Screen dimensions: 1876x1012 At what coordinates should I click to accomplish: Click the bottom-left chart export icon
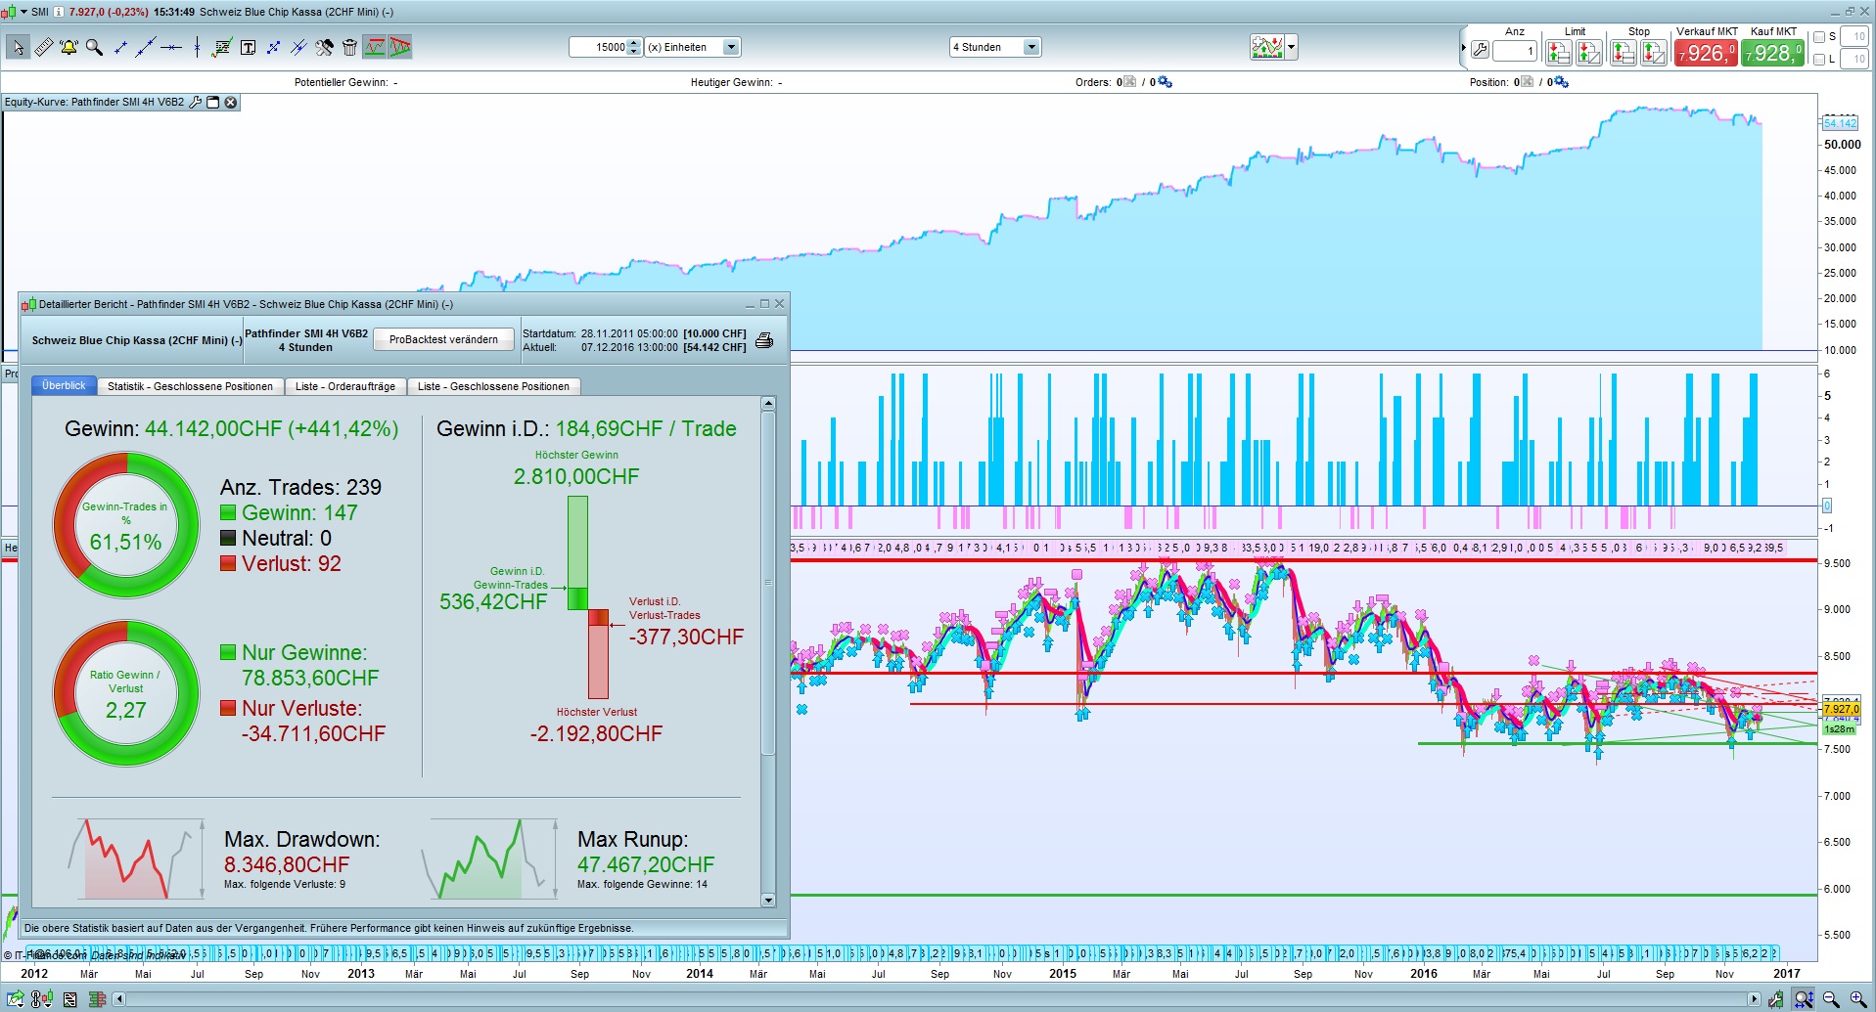16,999
